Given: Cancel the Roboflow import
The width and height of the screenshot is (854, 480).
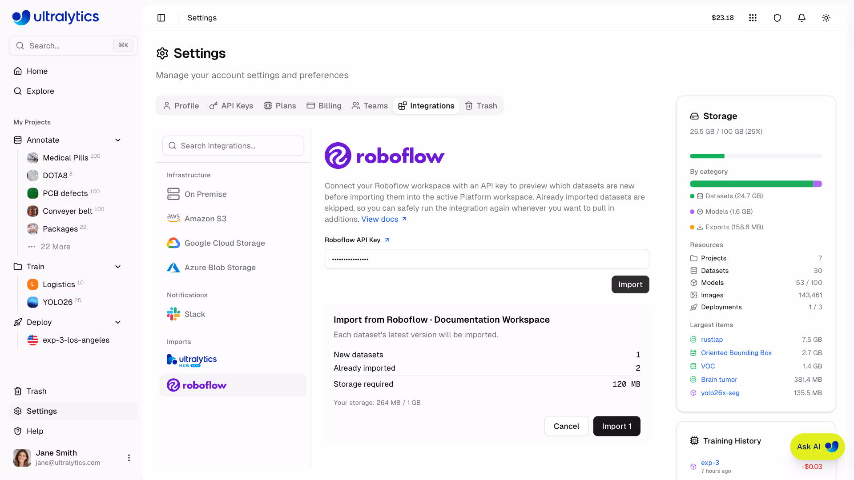Looking at the screenshot, I should tap(566, 426).
